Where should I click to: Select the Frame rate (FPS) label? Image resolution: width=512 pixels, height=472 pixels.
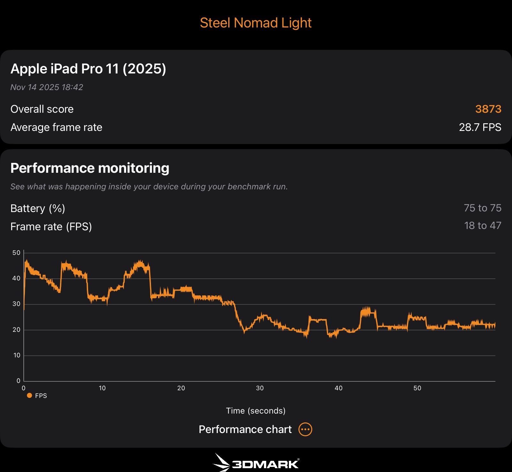click(51, 226)
